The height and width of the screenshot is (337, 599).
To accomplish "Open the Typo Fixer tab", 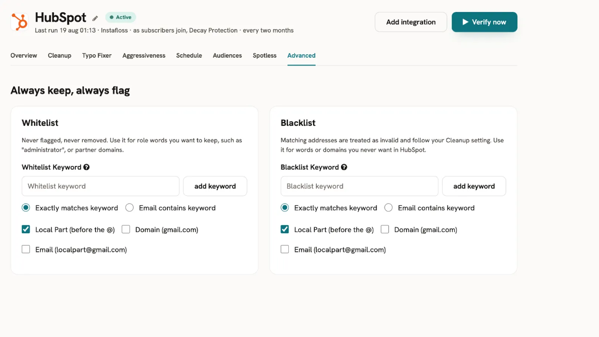I will point(97,55).
